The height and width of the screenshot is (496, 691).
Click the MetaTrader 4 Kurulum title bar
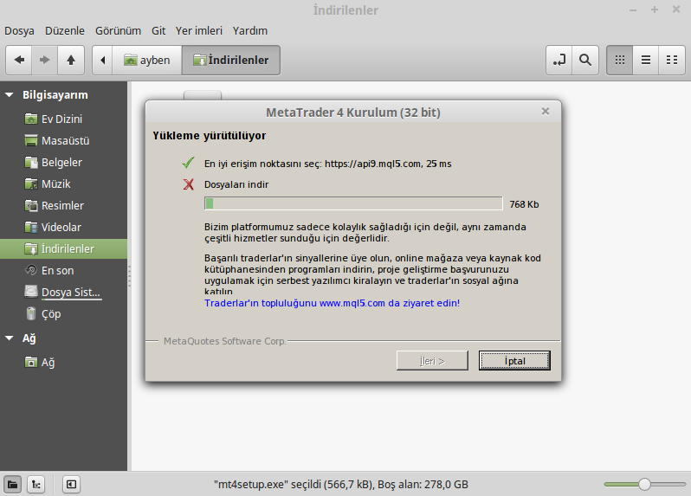point(352,113)
